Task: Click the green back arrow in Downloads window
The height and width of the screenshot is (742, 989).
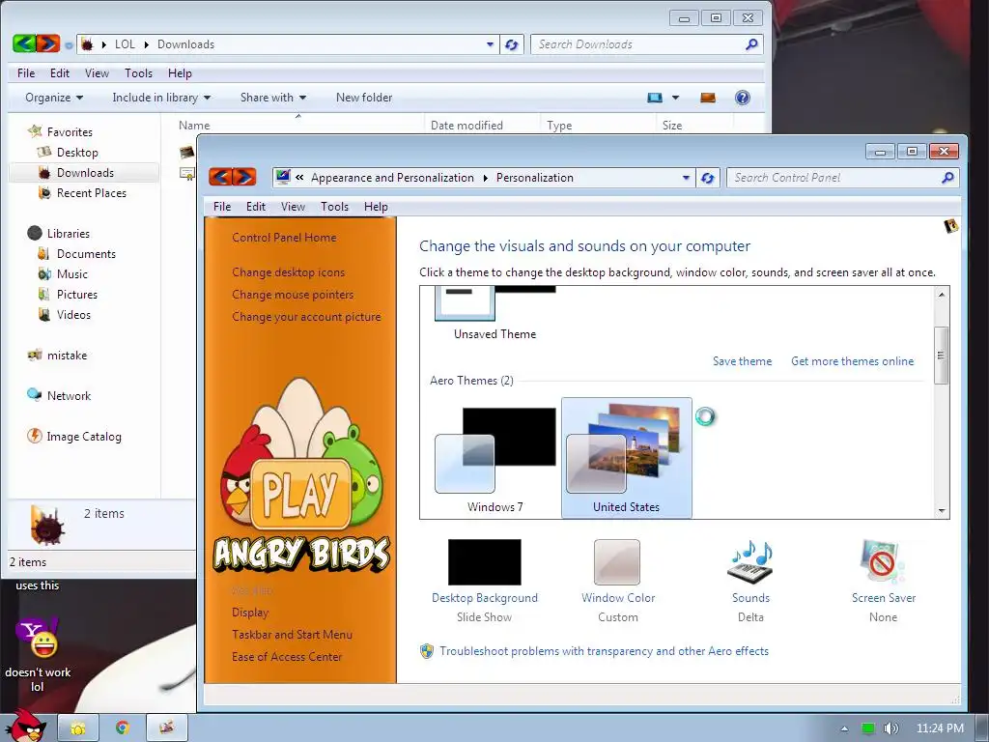Action: (24, 43)
